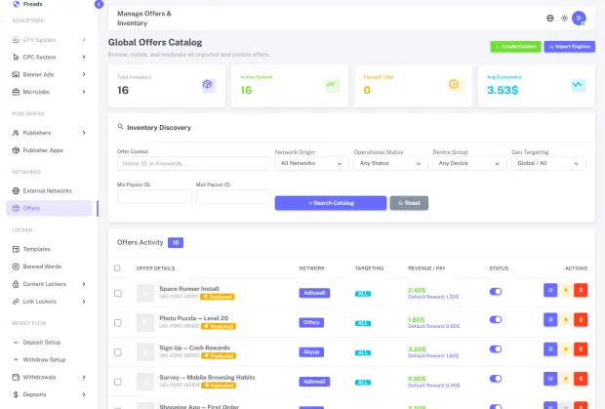
Task: Open the Network Origin dropdown
Action: point(311,163)
